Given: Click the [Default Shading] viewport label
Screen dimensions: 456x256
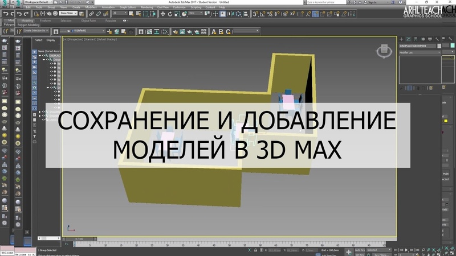Looking at the screenshot, I should pos(107,39).
